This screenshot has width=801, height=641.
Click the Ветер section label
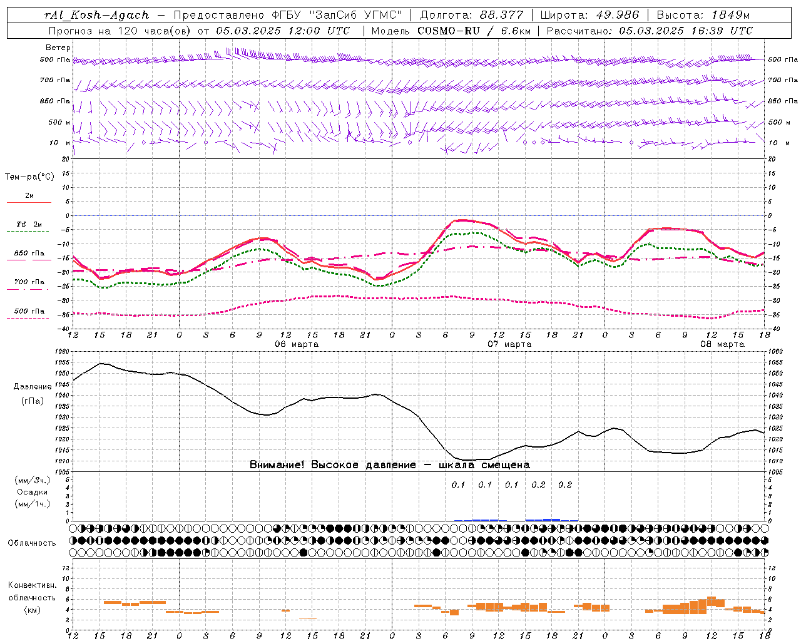tap(58, 48)
